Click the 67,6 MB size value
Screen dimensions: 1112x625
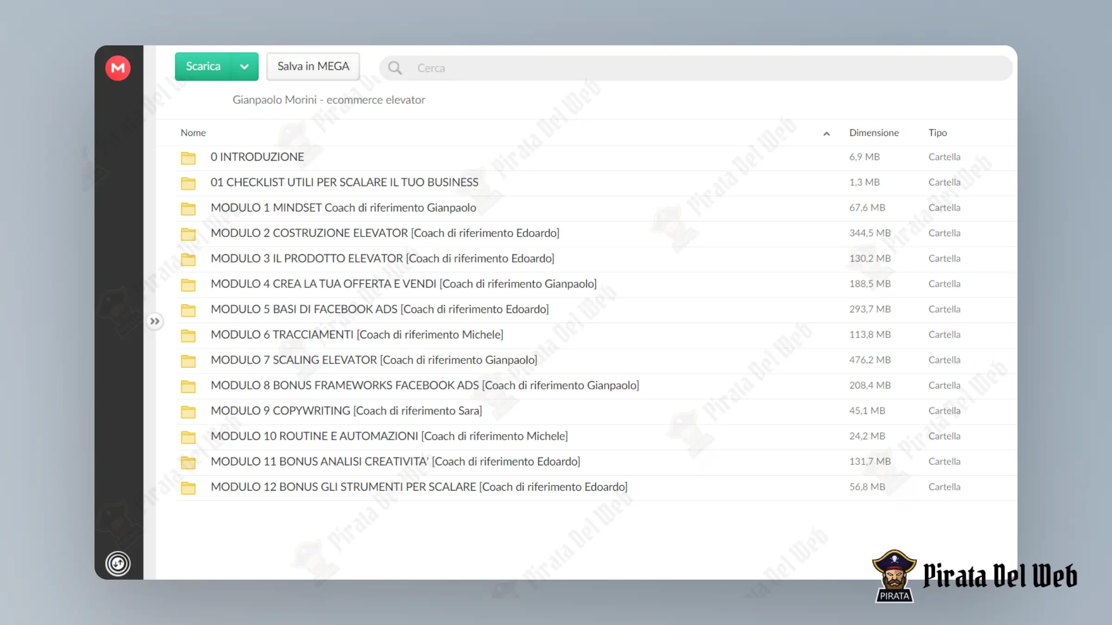[x=867, y=207]
